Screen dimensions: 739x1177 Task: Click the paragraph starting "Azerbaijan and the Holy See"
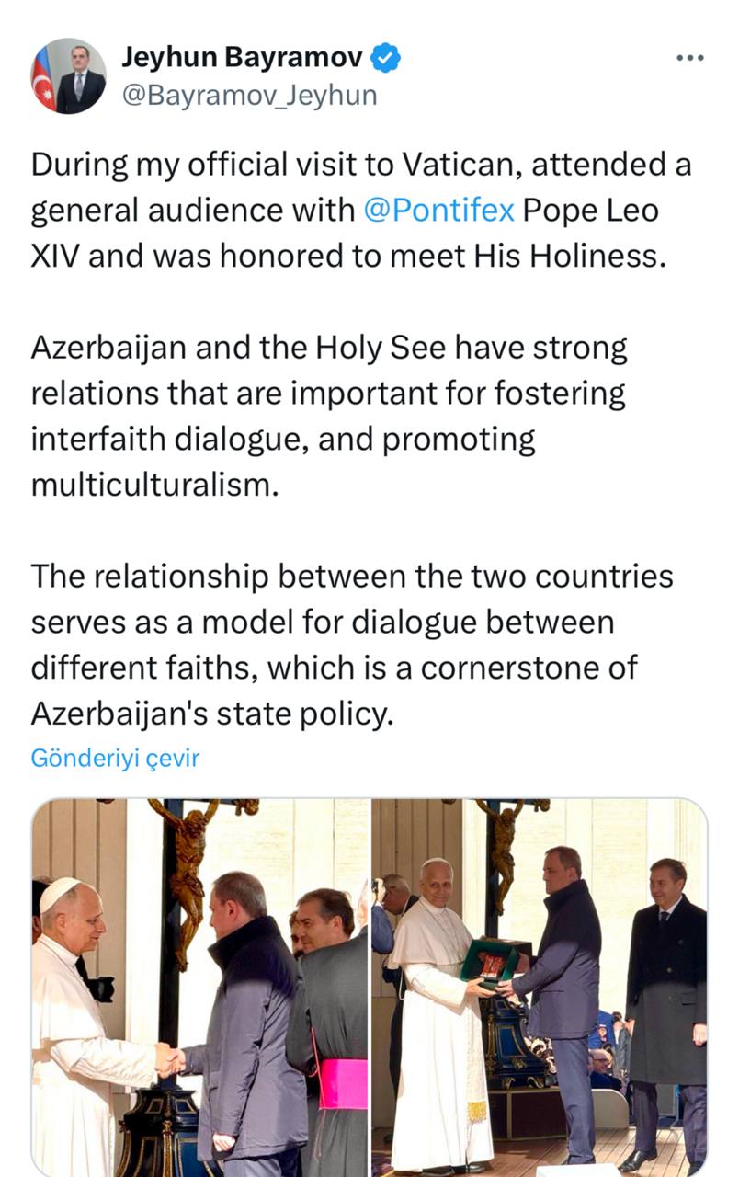pyautogui.click(x=329, y=416)
